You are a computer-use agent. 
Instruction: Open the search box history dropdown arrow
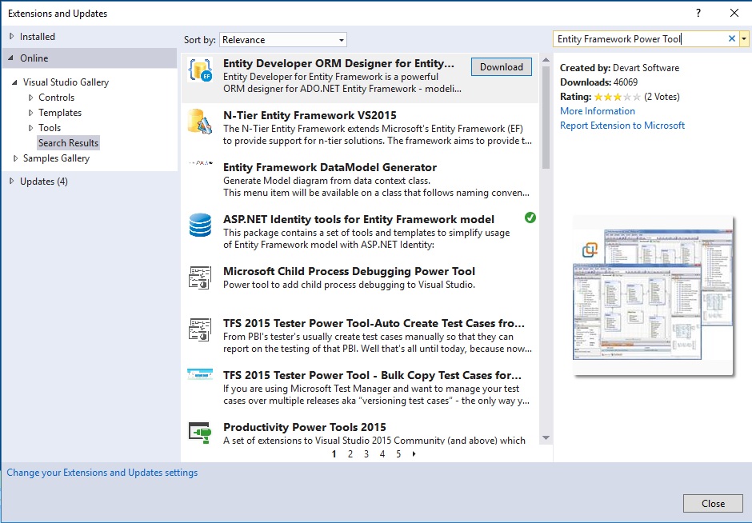pyautogui.click(x=744, y=39)
